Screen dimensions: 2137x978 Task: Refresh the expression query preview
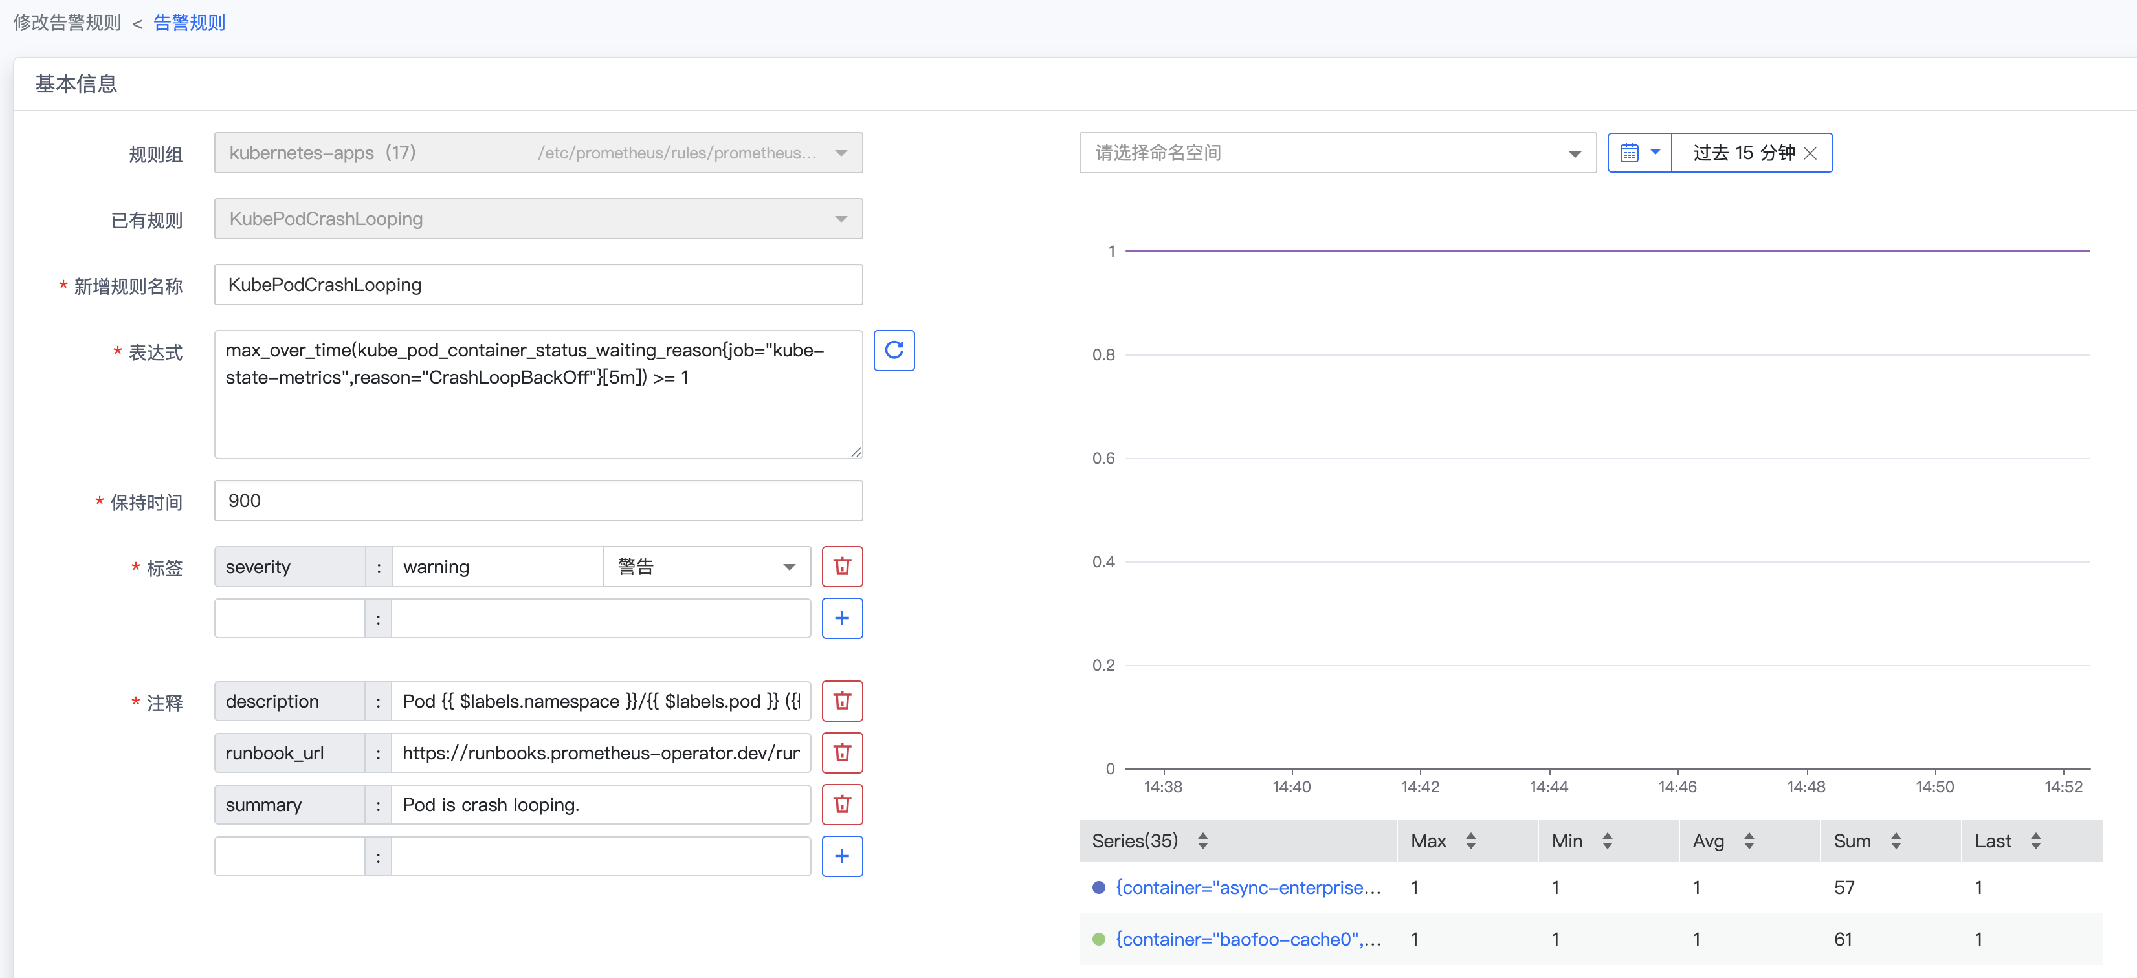[x=894, y=351]
